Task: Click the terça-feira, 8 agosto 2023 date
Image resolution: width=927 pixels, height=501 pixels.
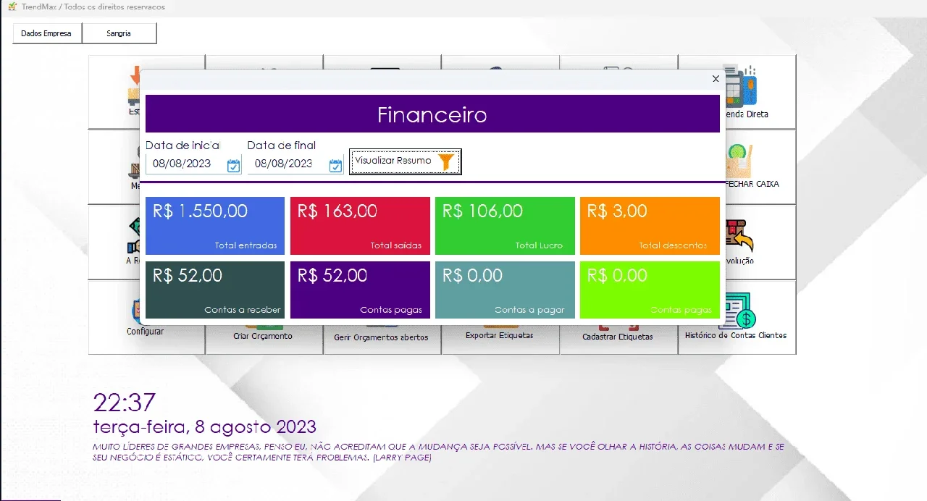Action: point(205,426)
